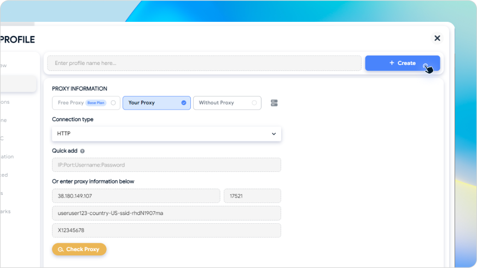Click the password field showing X12345678

(166, 230)
